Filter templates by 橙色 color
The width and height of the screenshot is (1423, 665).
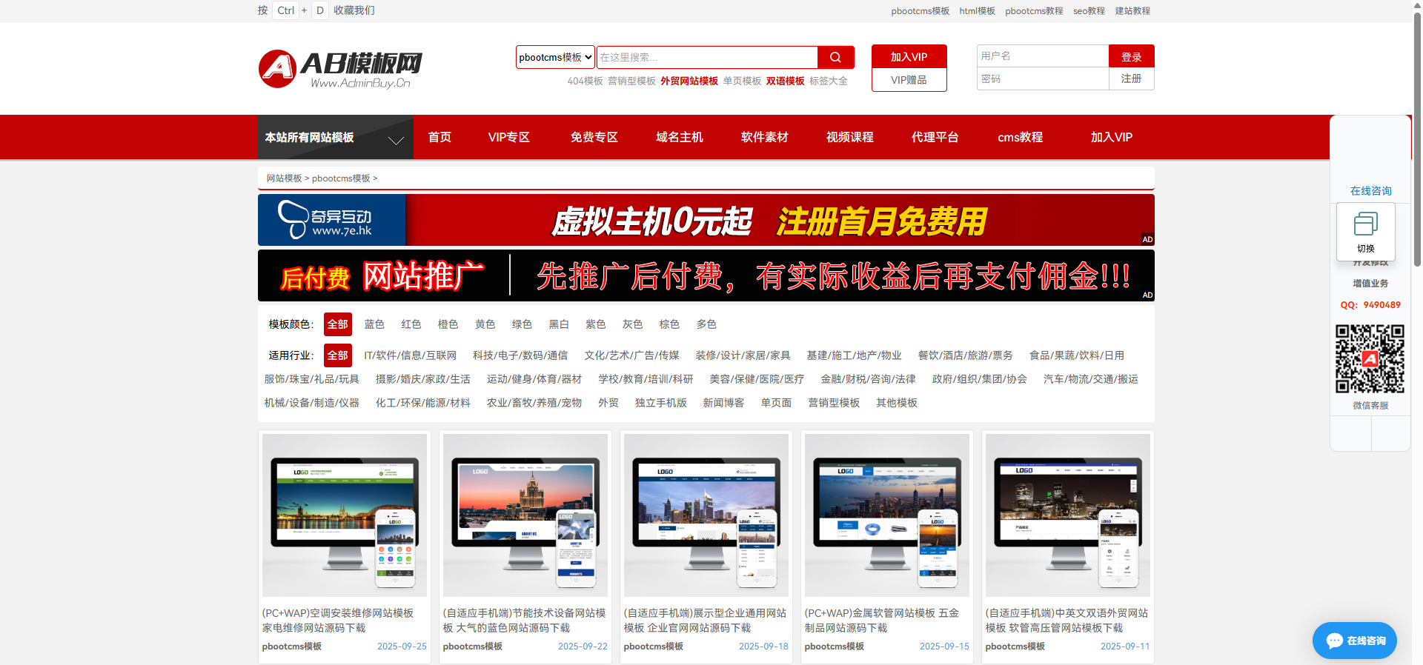click(448, 324)
